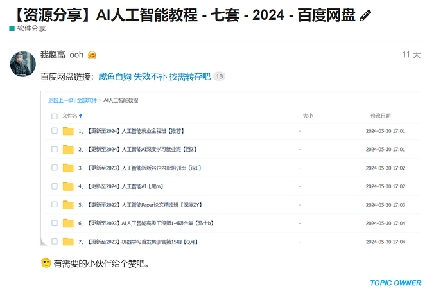Viewport: 443px width, 291px height.
Task: Open 4、【更新至2024】人工智能AI【黑m】
Action: tap(121, 186)
